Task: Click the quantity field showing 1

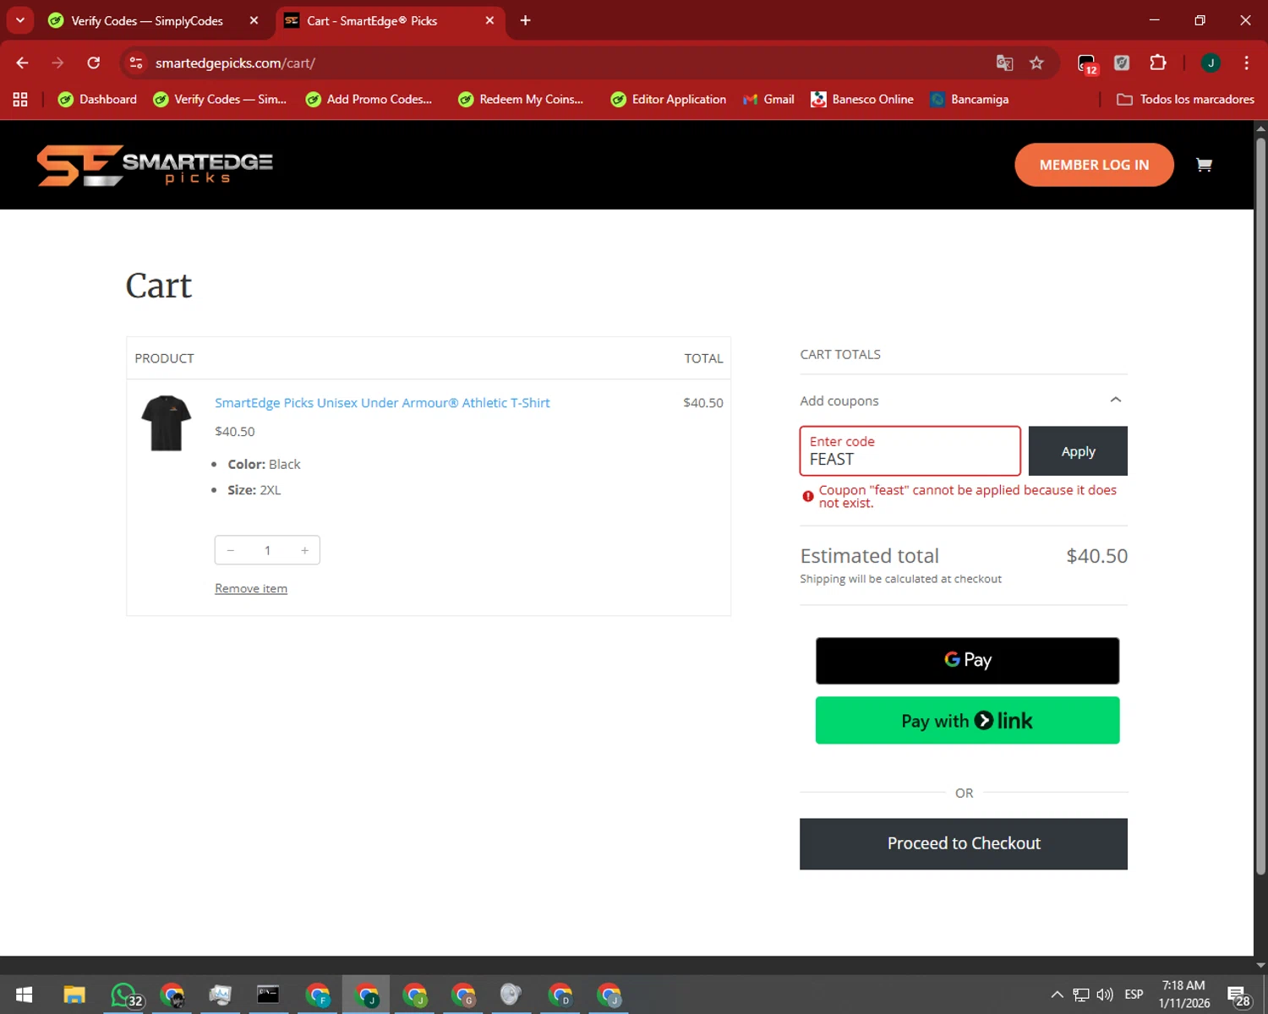Action: (267, 550)
